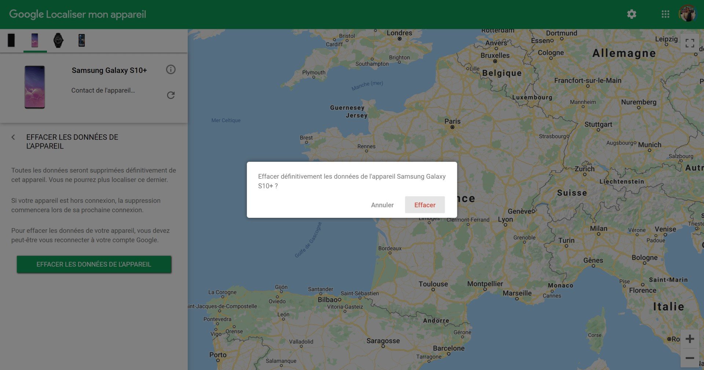Zoom in on the map
Viewport: 704px width, 370px height.
pyautogui.click(x=690, y=339)
